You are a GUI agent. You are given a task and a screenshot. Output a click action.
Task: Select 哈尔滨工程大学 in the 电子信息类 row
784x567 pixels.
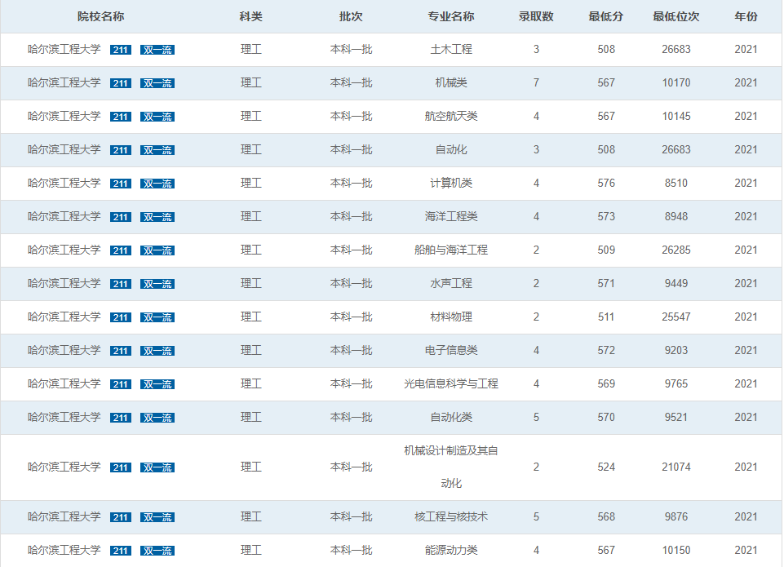(x=64, y=351)
